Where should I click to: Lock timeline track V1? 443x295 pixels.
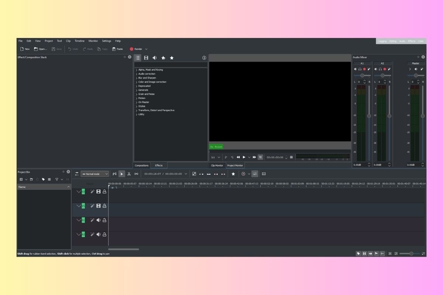point(104,206)
